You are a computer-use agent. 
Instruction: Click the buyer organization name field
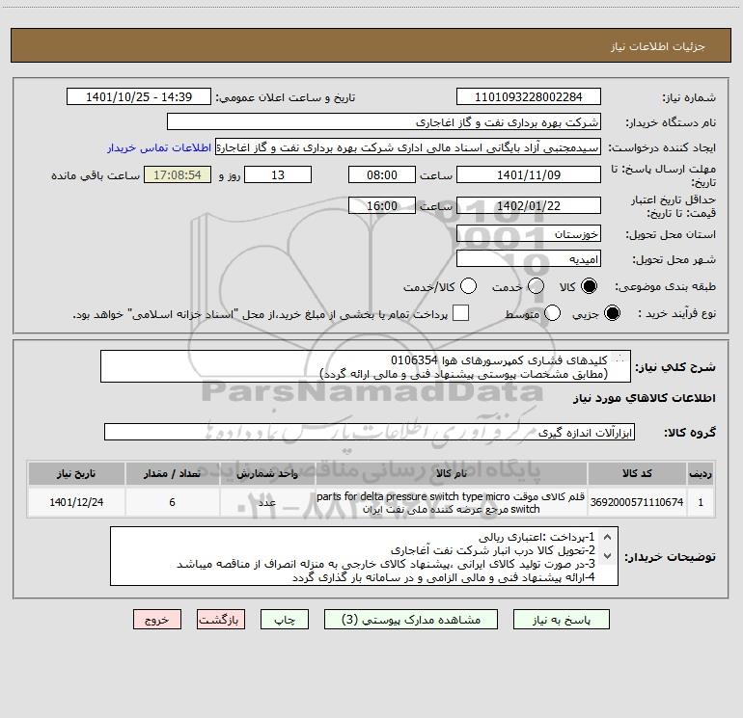click(384, 122)
